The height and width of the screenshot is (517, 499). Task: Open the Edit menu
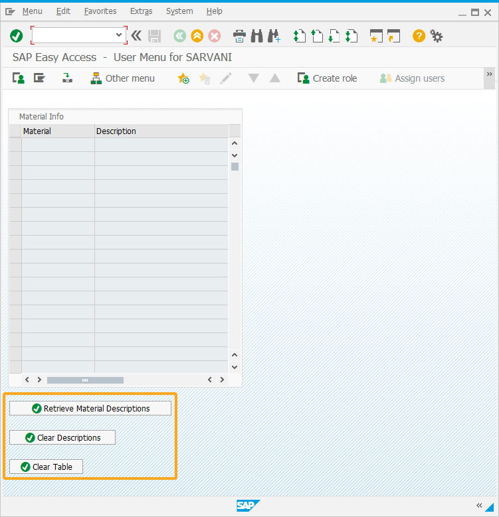pos(63,11)
